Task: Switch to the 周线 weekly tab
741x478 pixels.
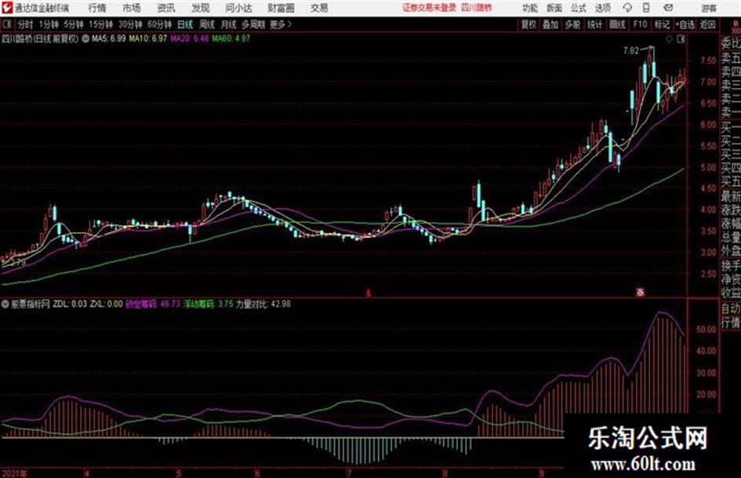Action: (x=207, y=24)
